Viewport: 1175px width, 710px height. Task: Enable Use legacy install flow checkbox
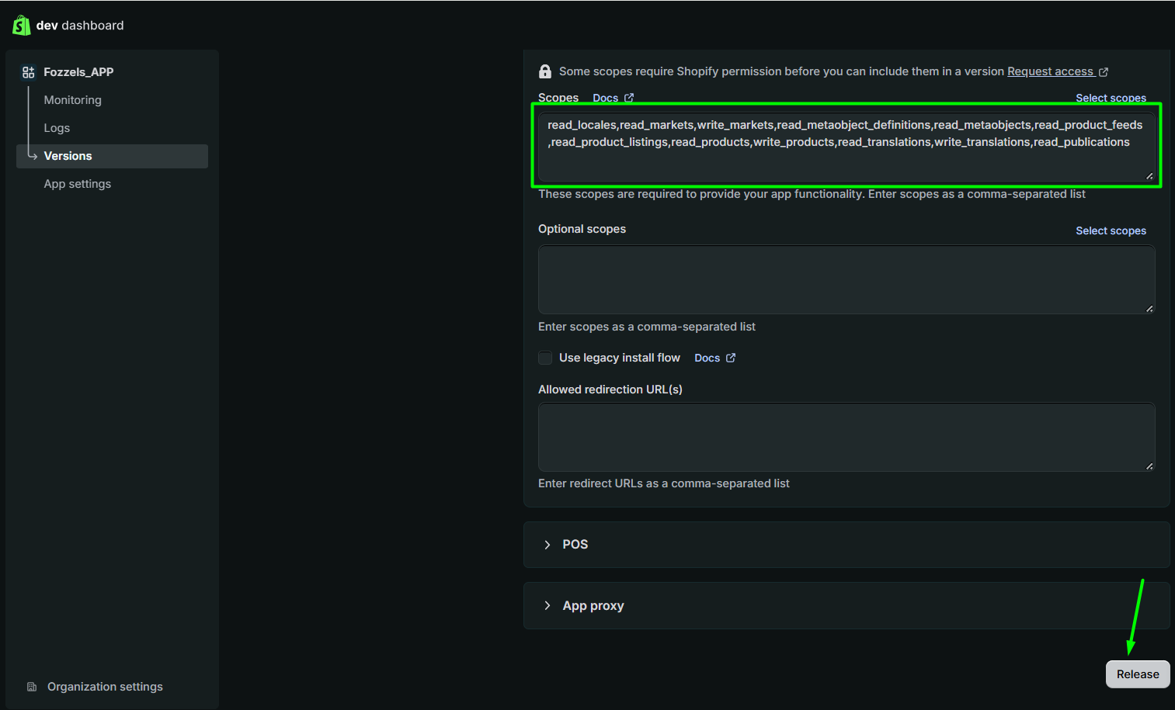pos(545,358)
